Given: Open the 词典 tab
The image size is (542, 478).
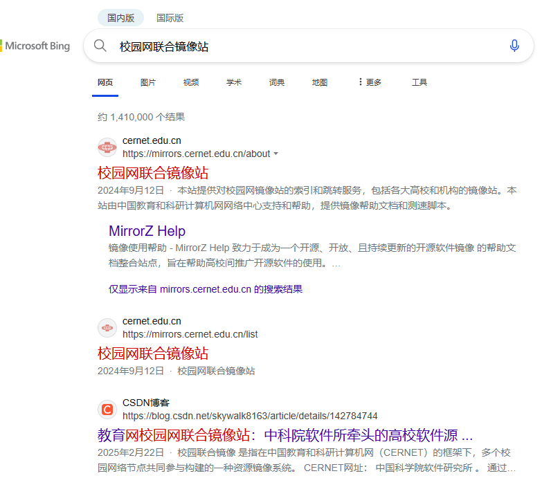Looking at the screenshot, I should [276, 82].
